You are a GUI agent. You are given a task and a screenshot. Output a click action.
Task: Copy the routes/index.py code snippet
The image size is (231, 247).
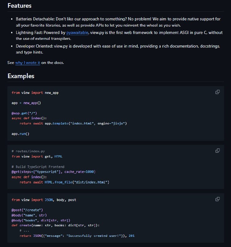coord(217,151)
